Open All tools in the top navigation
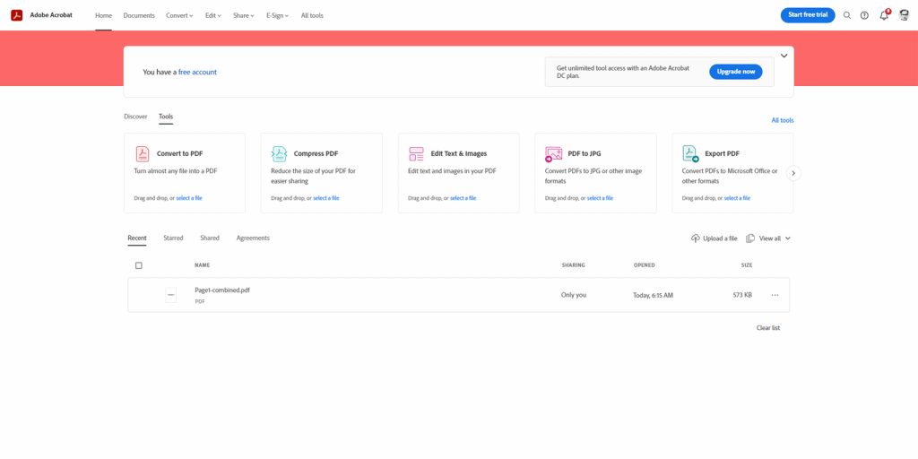Screen dimensions: 918x459 [x=312, y=16]
